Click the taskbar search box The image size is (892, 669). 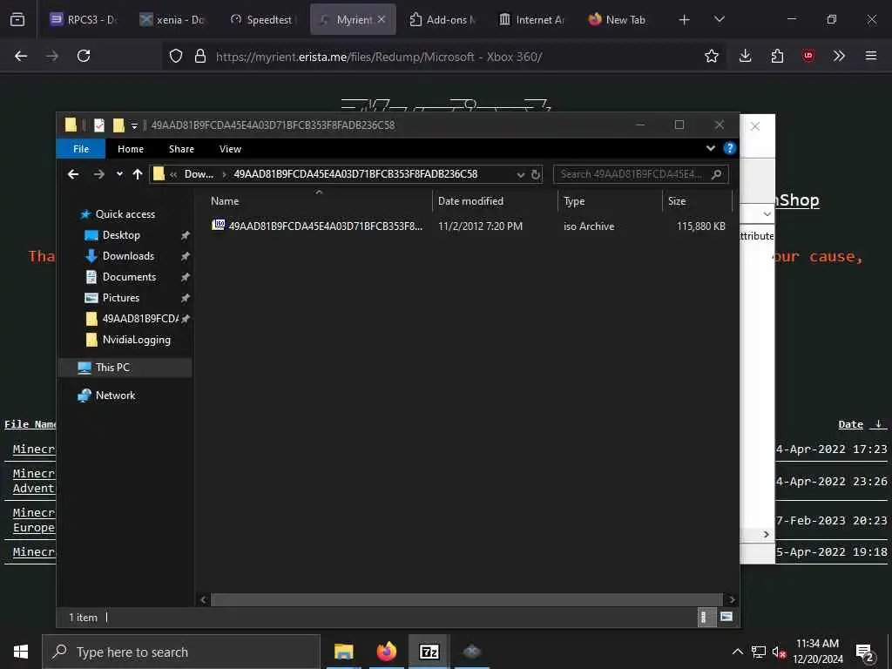[181, 652]
